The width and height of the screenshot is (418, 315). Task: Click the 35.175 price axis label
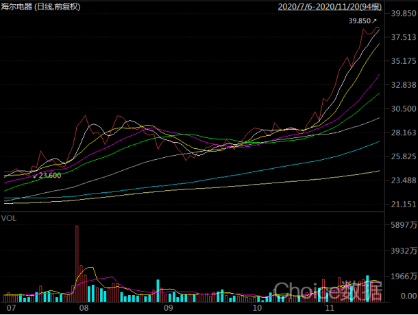[404, 61]
